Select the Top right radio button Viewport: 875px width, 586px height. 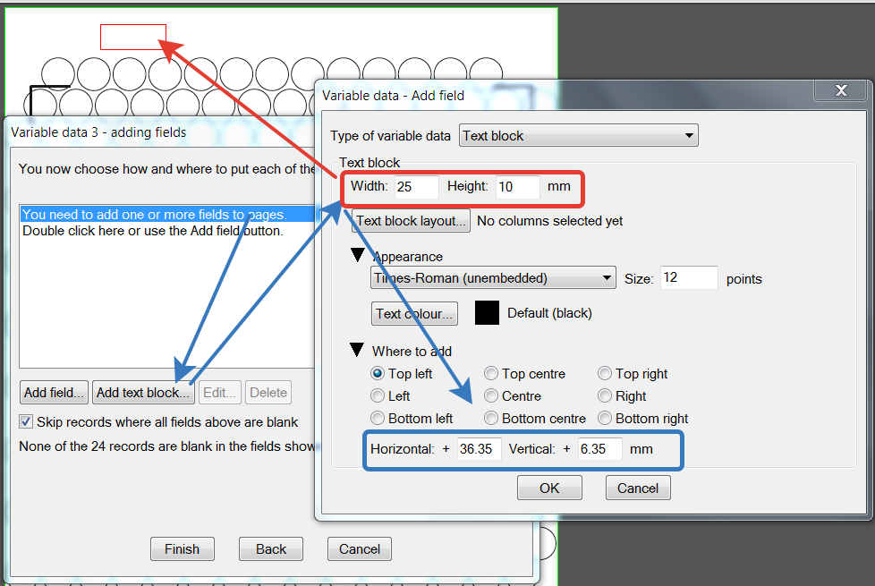point(605,373)
